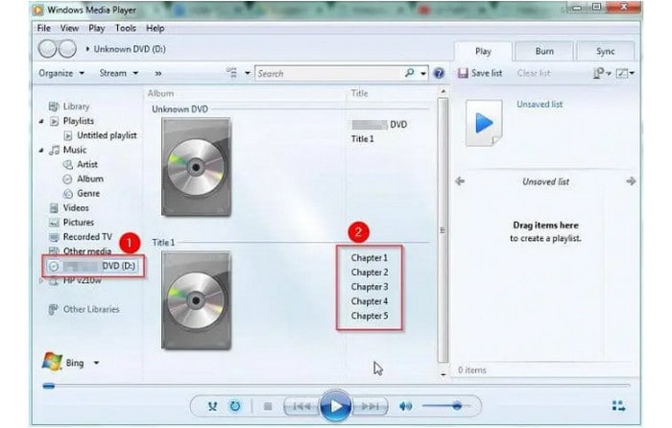Open the Tools menu
The width and height of the screenshot is (672, 428).
(126, 29)
